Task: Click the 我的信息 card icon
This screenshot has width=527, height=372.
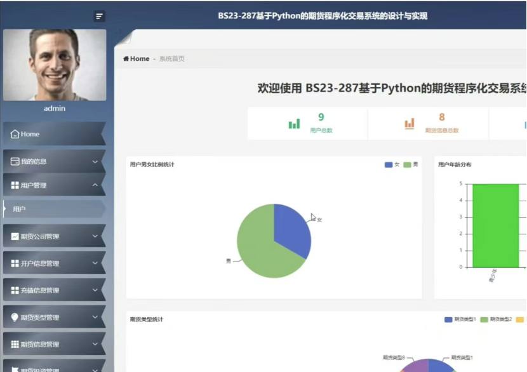Action: tap(15, 162)
